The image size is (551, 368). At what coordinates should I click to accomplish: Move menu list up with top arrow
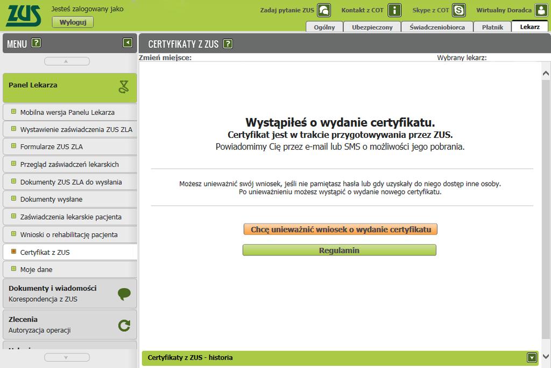pos(67,61)
